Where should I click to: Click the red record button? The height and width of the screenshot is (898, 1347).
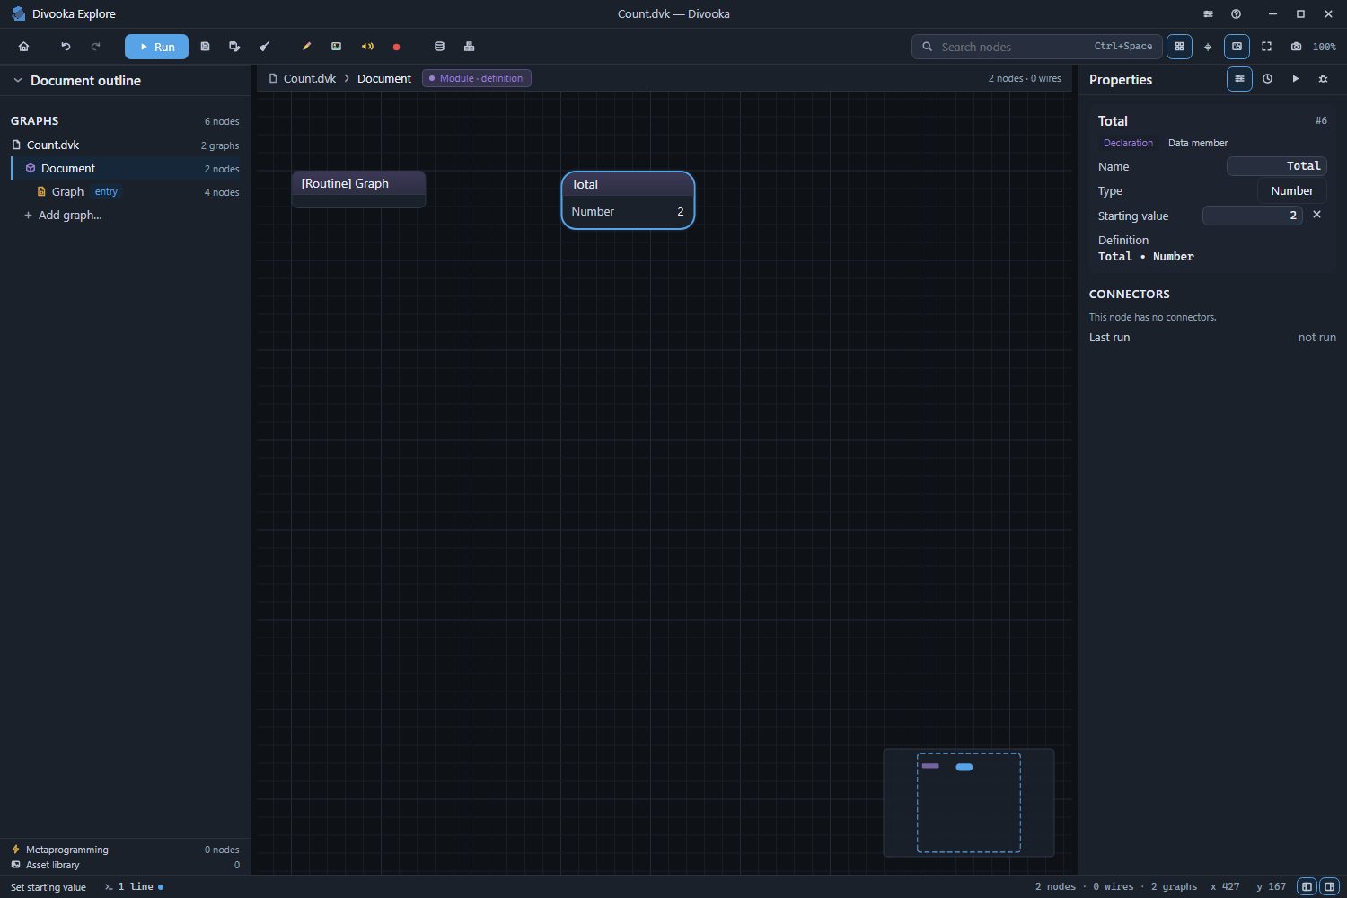point(396,47)
